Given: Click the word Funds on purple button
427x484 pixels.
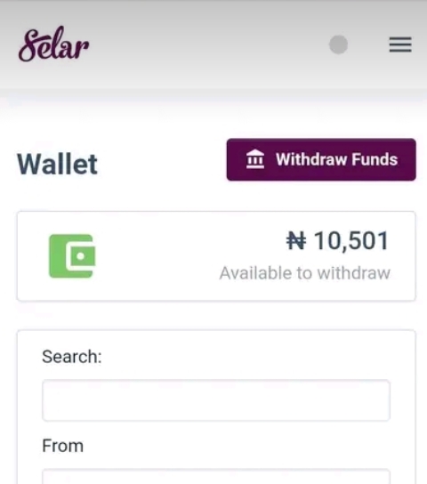Looking at the screenshot, I should click(x=375, y=159).
